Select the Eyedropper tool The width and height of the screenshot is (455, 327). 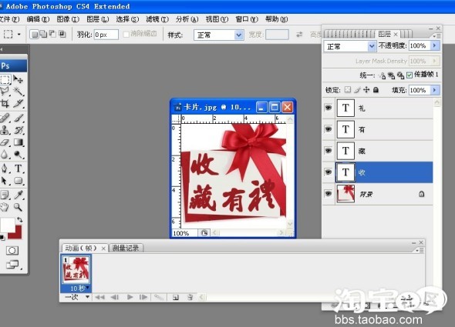coord(19,195)
